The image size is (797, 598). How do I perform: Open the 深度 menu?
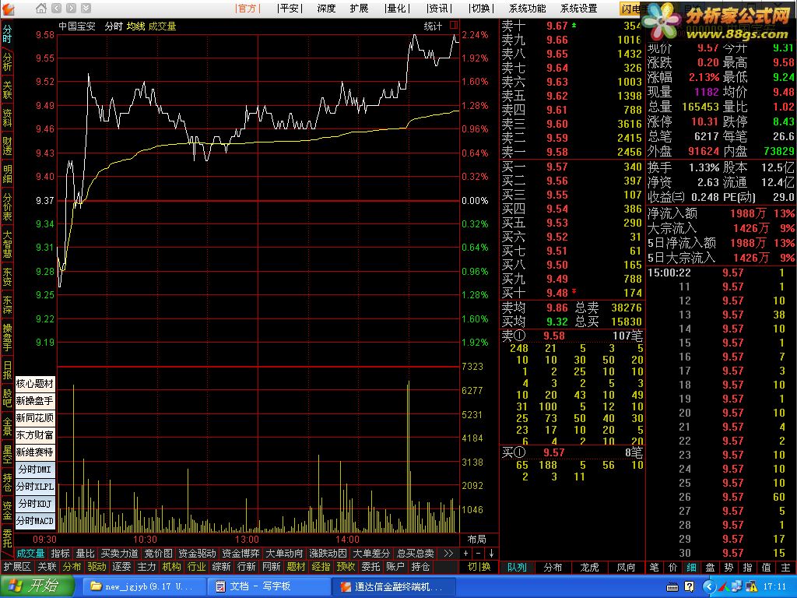click(326, 8)
